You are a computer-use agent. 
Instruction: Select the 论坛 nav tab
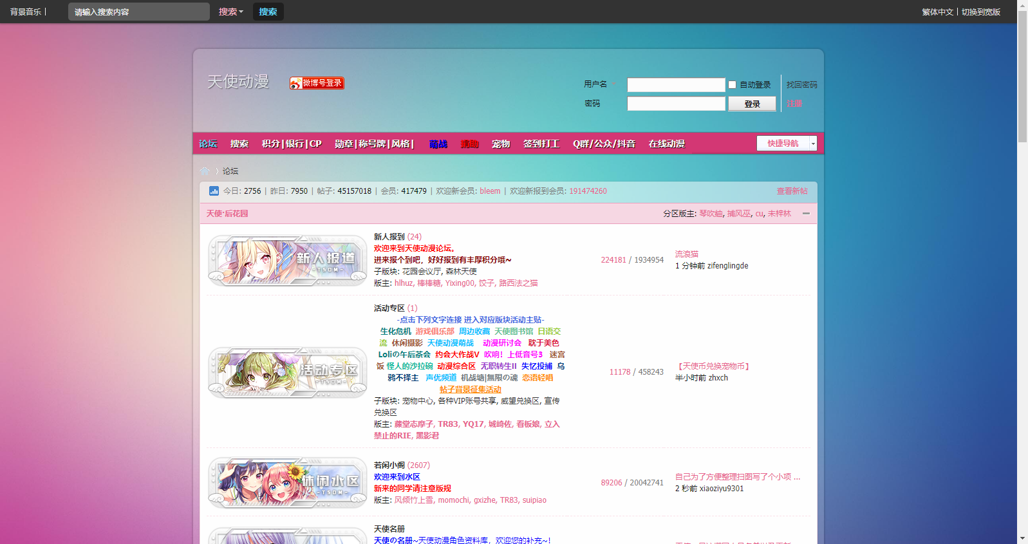pyautogui.click(x=208, y=144)
